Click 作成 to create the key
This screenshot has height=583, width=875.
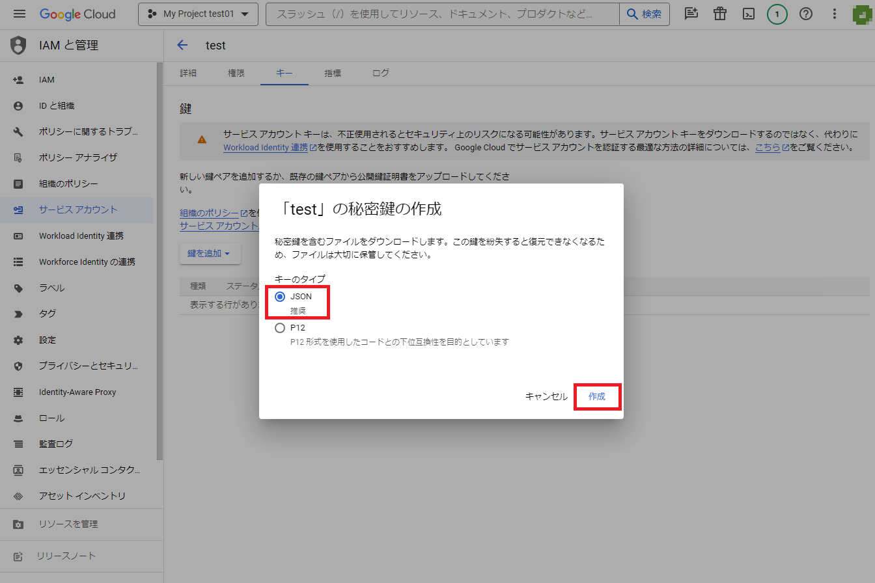pyautogui.click(x=596, y=396)
